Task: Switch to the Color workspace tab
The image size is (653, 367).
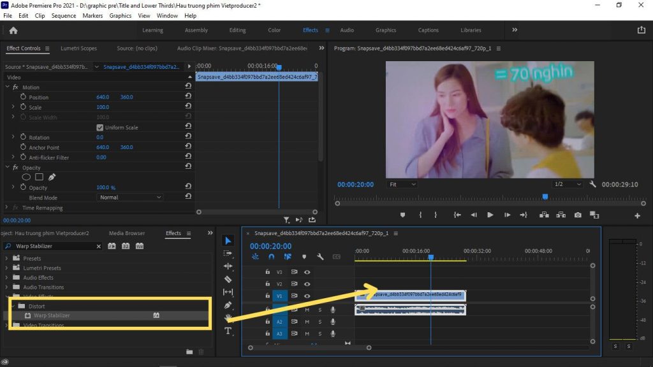Action: pyautogui.click(x=274, y=30)
